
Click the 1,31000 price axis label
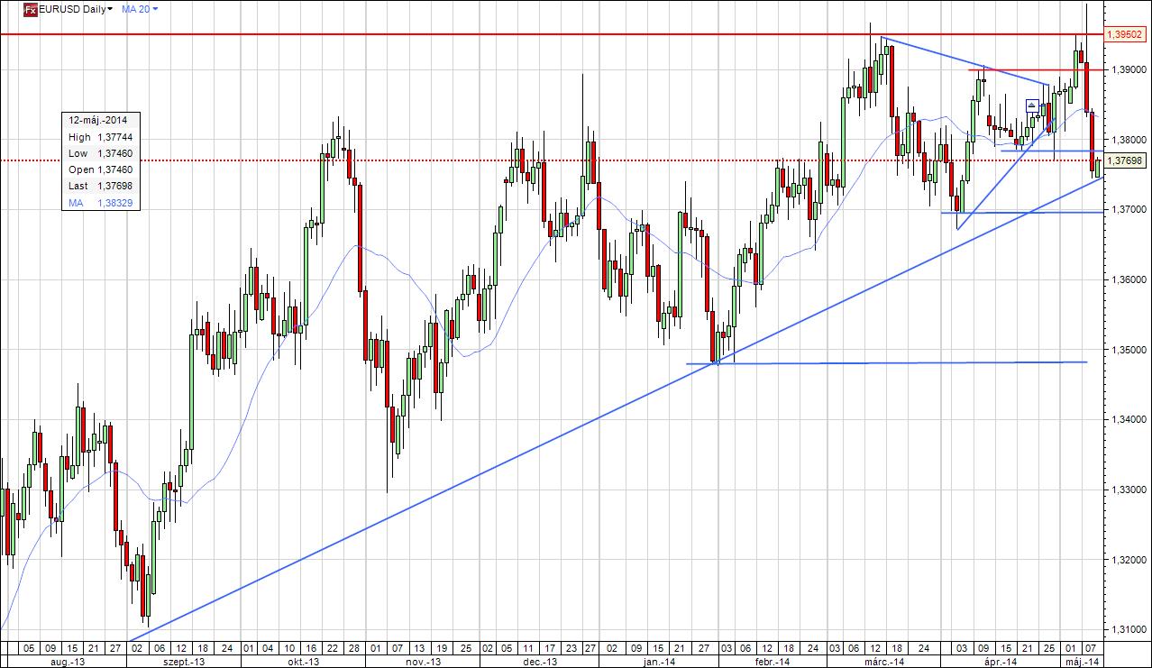(1128, 629)
